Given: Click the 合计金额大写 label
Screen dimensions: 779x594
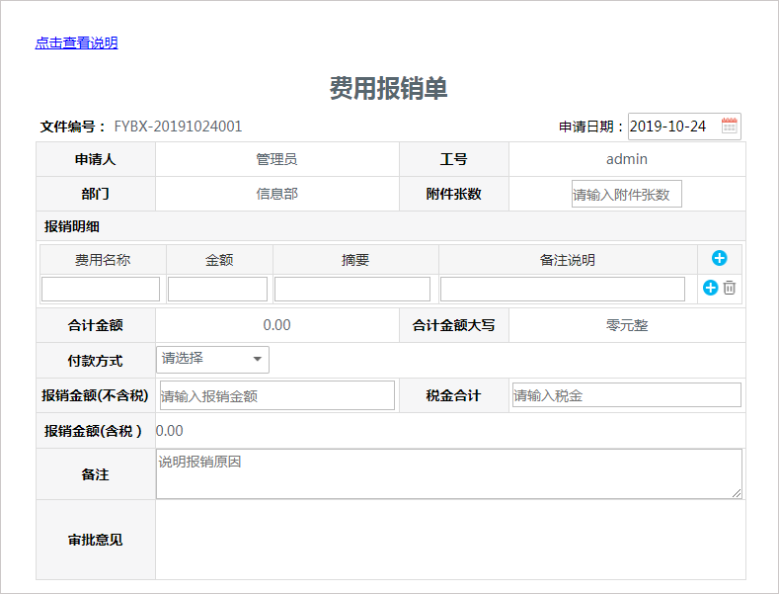Looking at the screenshot, I should click(453, 325).
